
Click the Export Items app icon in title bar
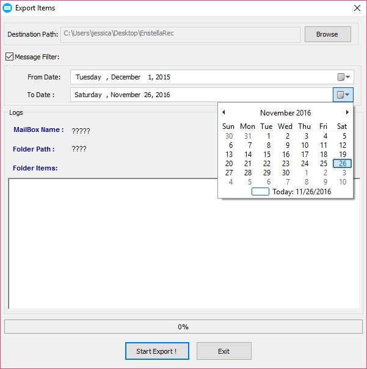point(8,8)
